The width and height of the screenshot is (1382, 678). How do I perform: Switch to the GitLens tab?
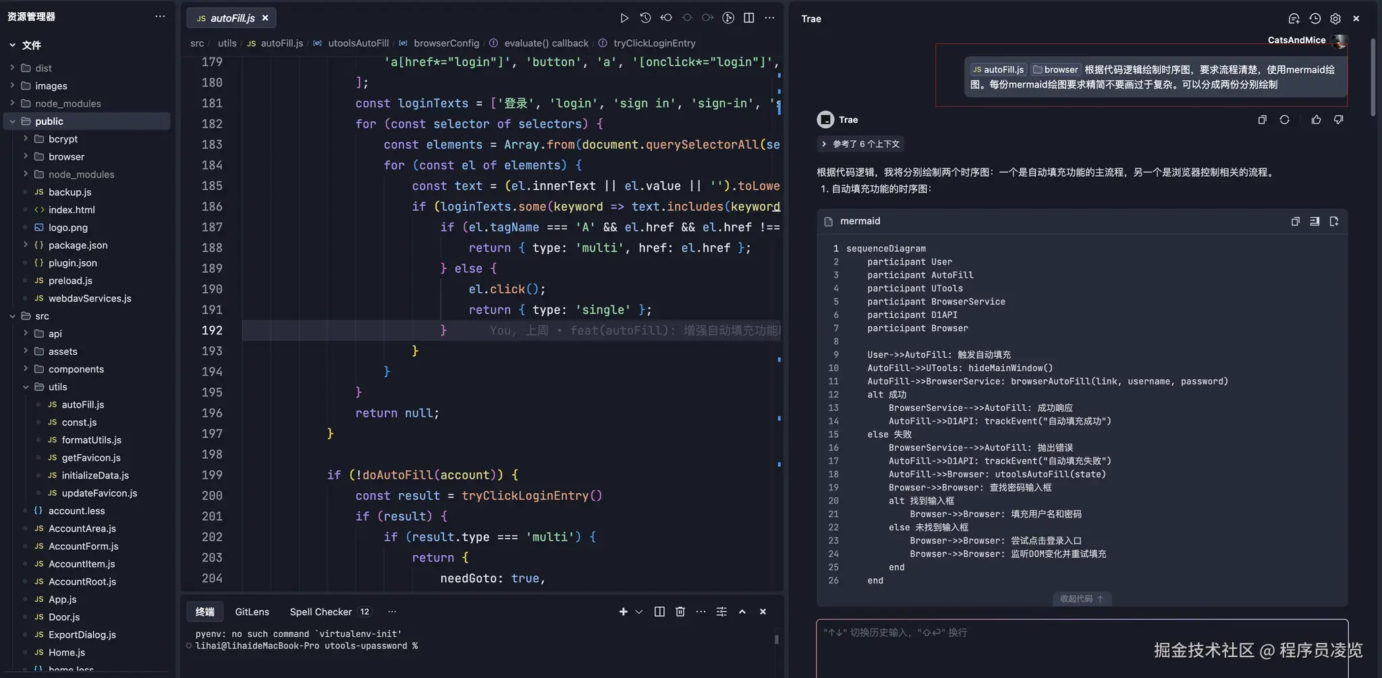click(252, 612)
